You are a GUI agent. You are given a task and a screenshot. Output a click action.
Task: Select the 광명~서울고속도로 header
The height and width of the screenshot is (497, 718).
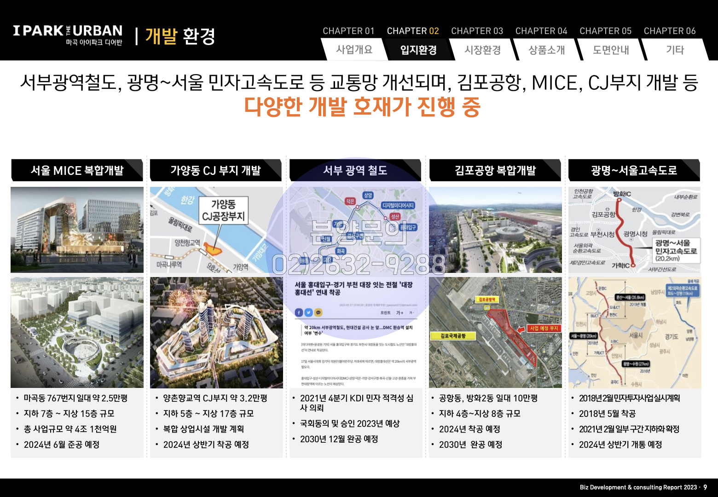(634, 170)
